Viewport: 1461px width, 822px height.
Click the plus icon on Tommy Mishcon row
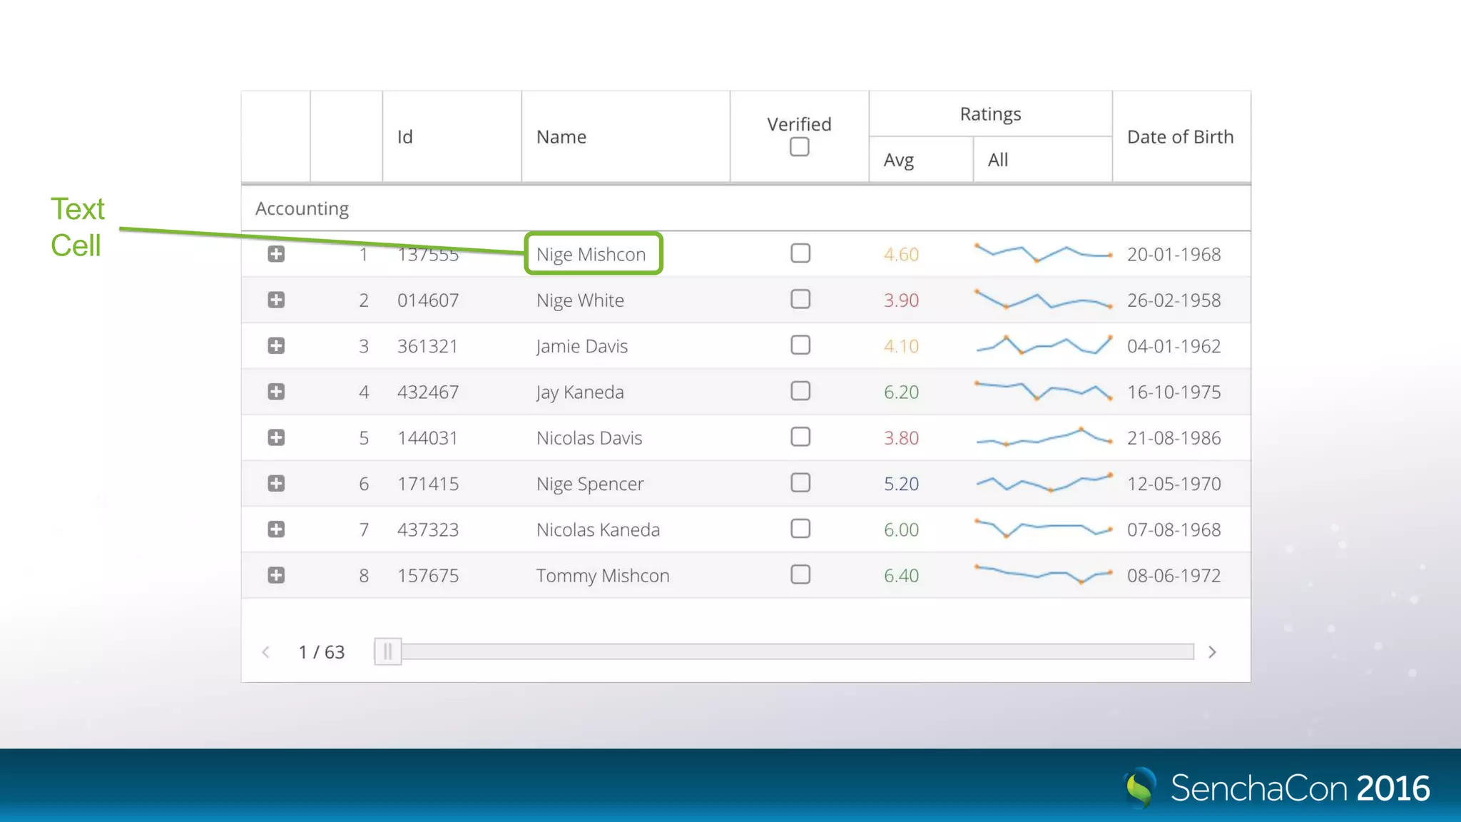[x=276, y=575]
